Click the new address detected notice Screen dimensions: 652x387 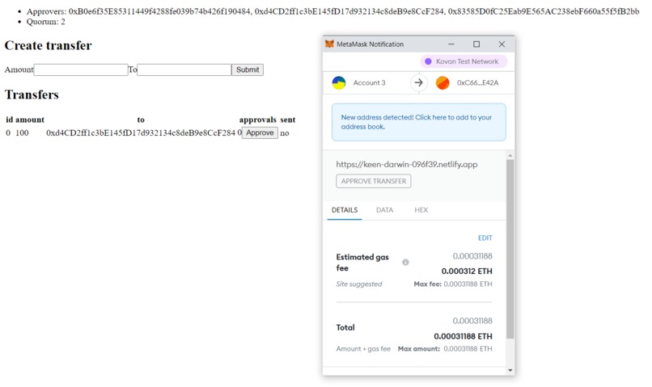tap(419, 122)
